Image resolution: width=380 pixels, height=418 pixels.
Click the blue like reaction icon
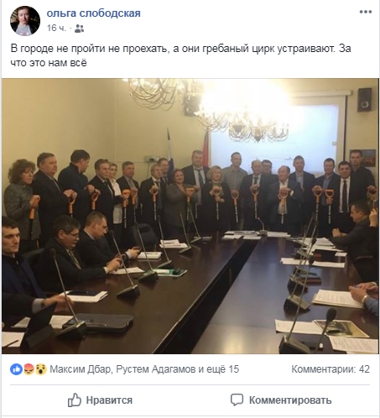click(x=17, y=369)
